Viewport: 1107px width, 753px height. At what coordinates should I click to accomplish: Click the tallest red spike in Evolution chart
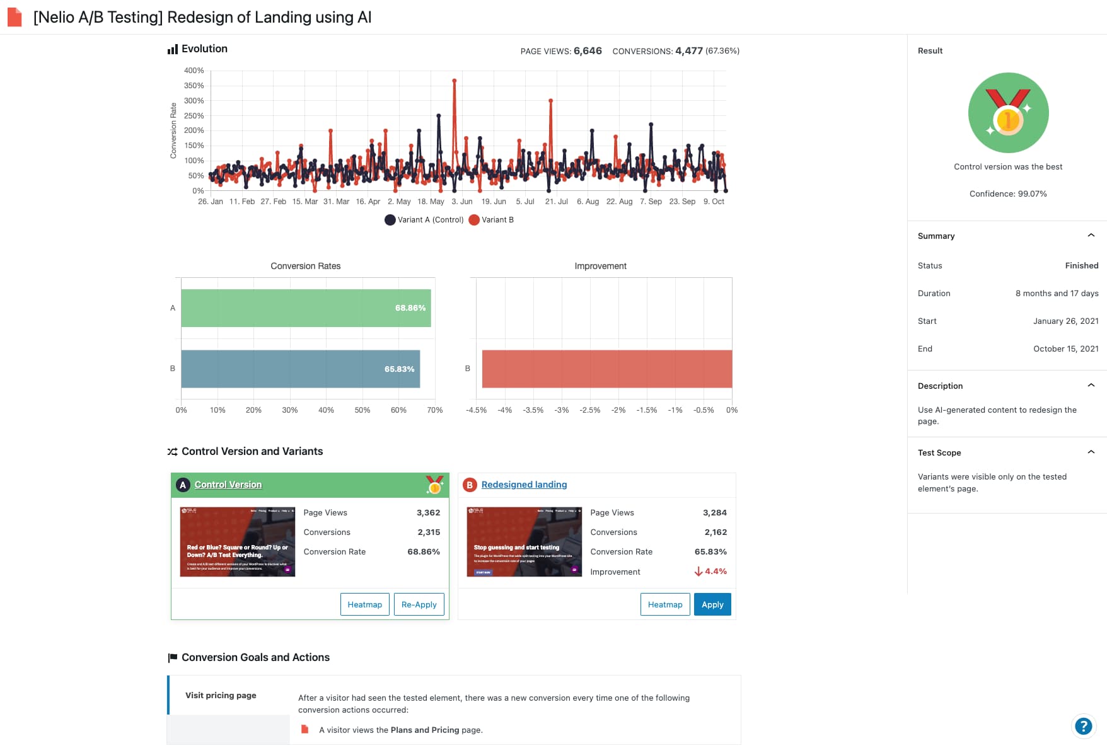point(454,81)
